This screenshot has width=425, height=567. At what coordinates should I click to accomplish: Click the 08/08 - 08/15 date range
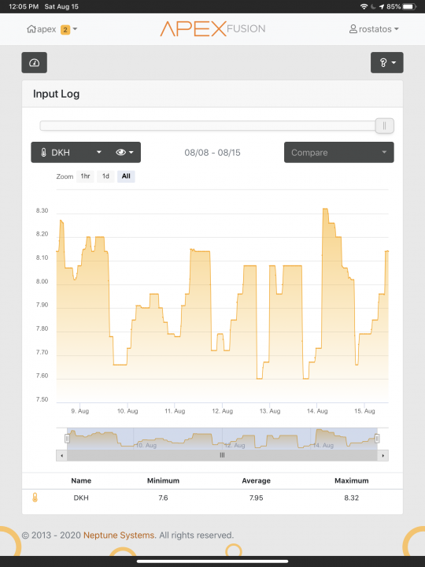pos(213,153)
